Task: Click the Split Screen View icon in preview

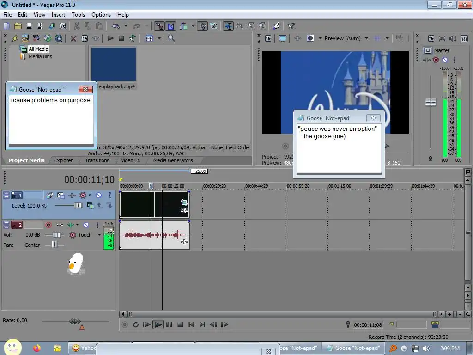Action: click(x=310, y=38)
